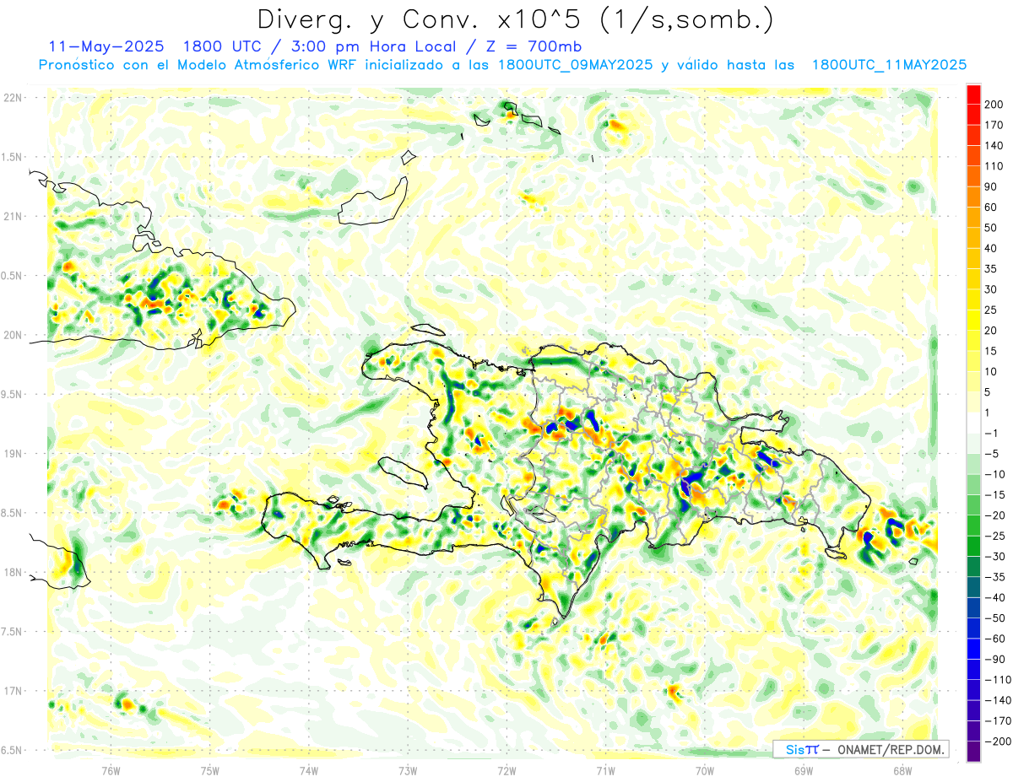
Task: Click the '1800UTC_09MAY2025' initialization time
Action: [575, 65]
